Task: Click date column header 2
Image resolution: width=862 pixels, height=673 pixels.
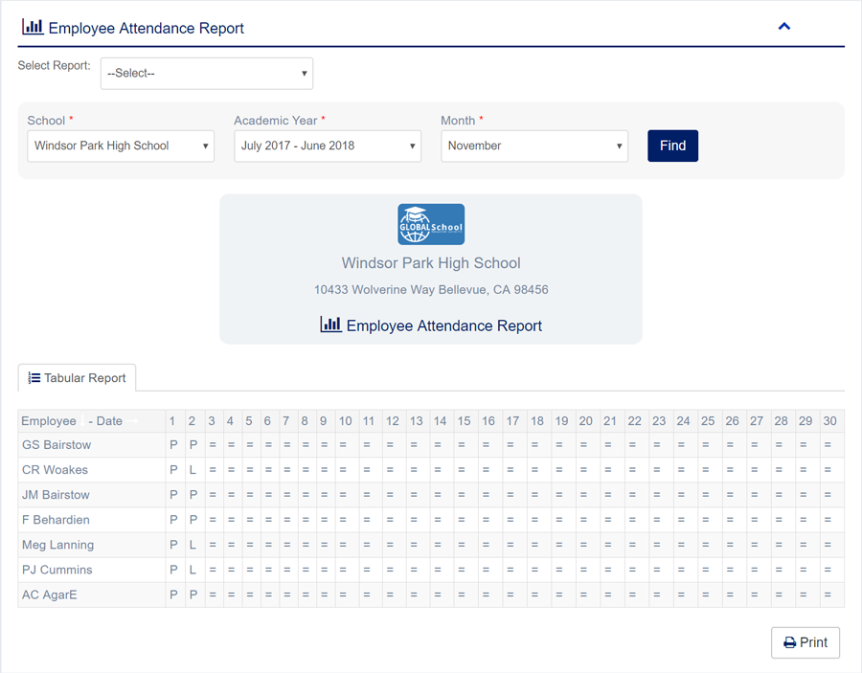Action: pos(194,421)
